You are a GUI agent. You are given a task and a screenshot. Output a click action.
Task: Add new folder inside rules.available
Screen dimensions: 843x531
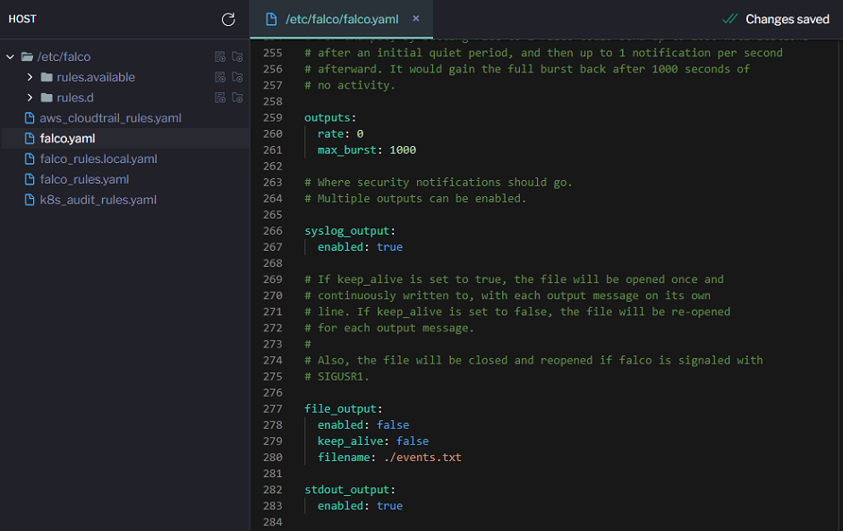point(237,77)
